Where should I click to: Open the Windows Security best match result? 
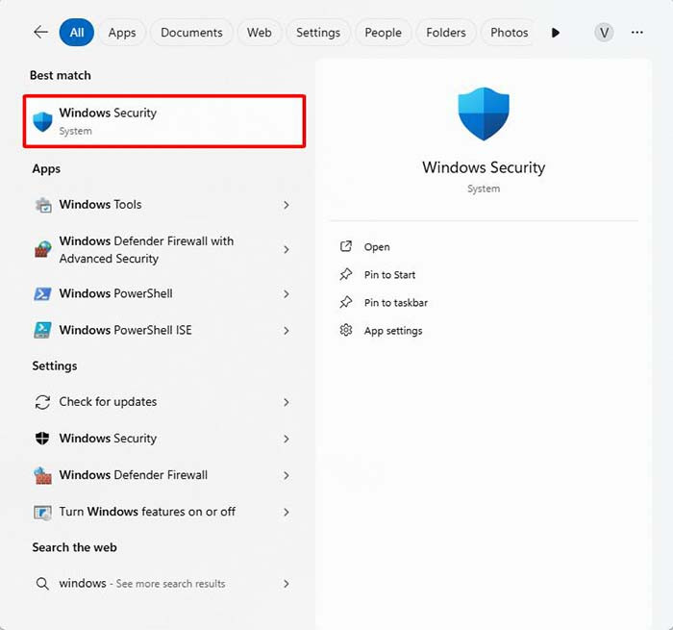(x=164, y=121)
